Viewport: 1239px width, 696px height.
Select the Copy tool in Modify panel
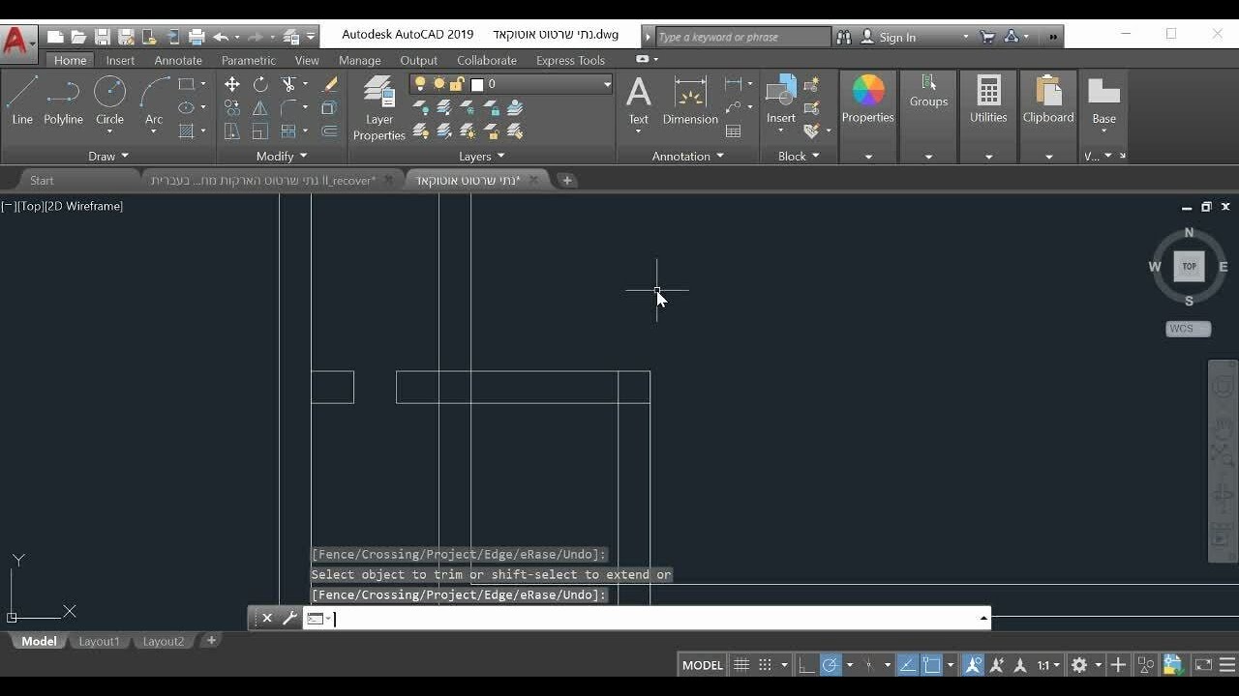(x=232, y=107)
